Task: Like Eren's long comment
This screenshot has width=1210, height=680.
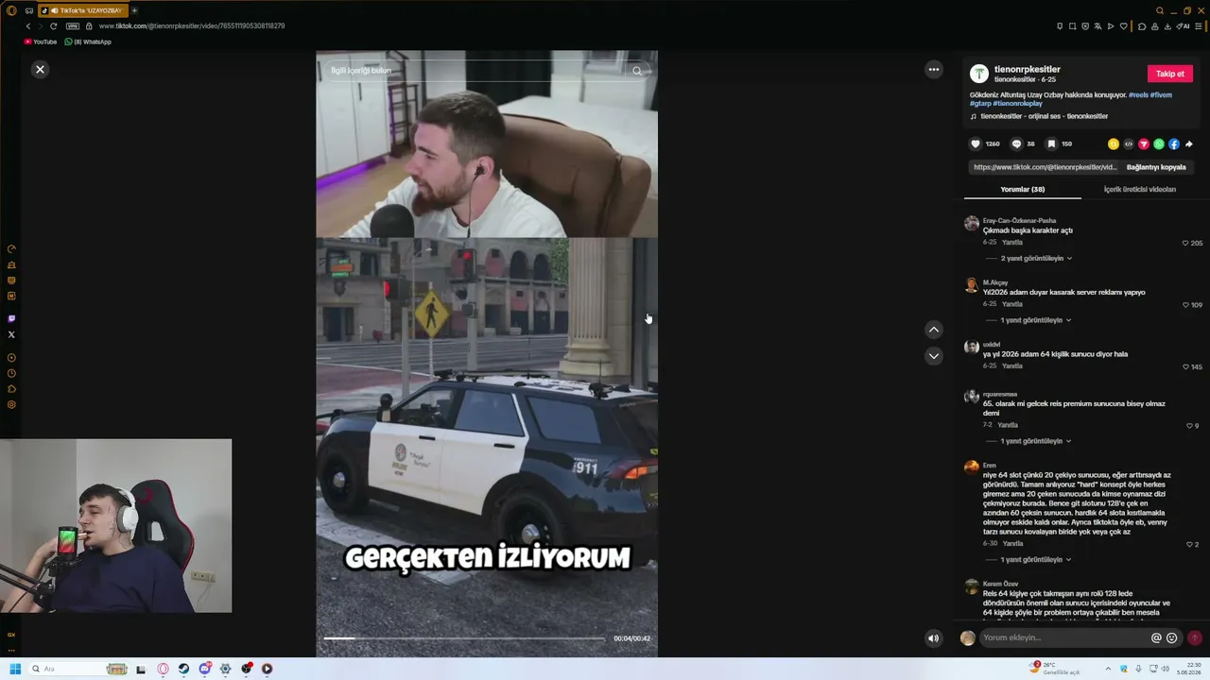Action: (1189, 544)
